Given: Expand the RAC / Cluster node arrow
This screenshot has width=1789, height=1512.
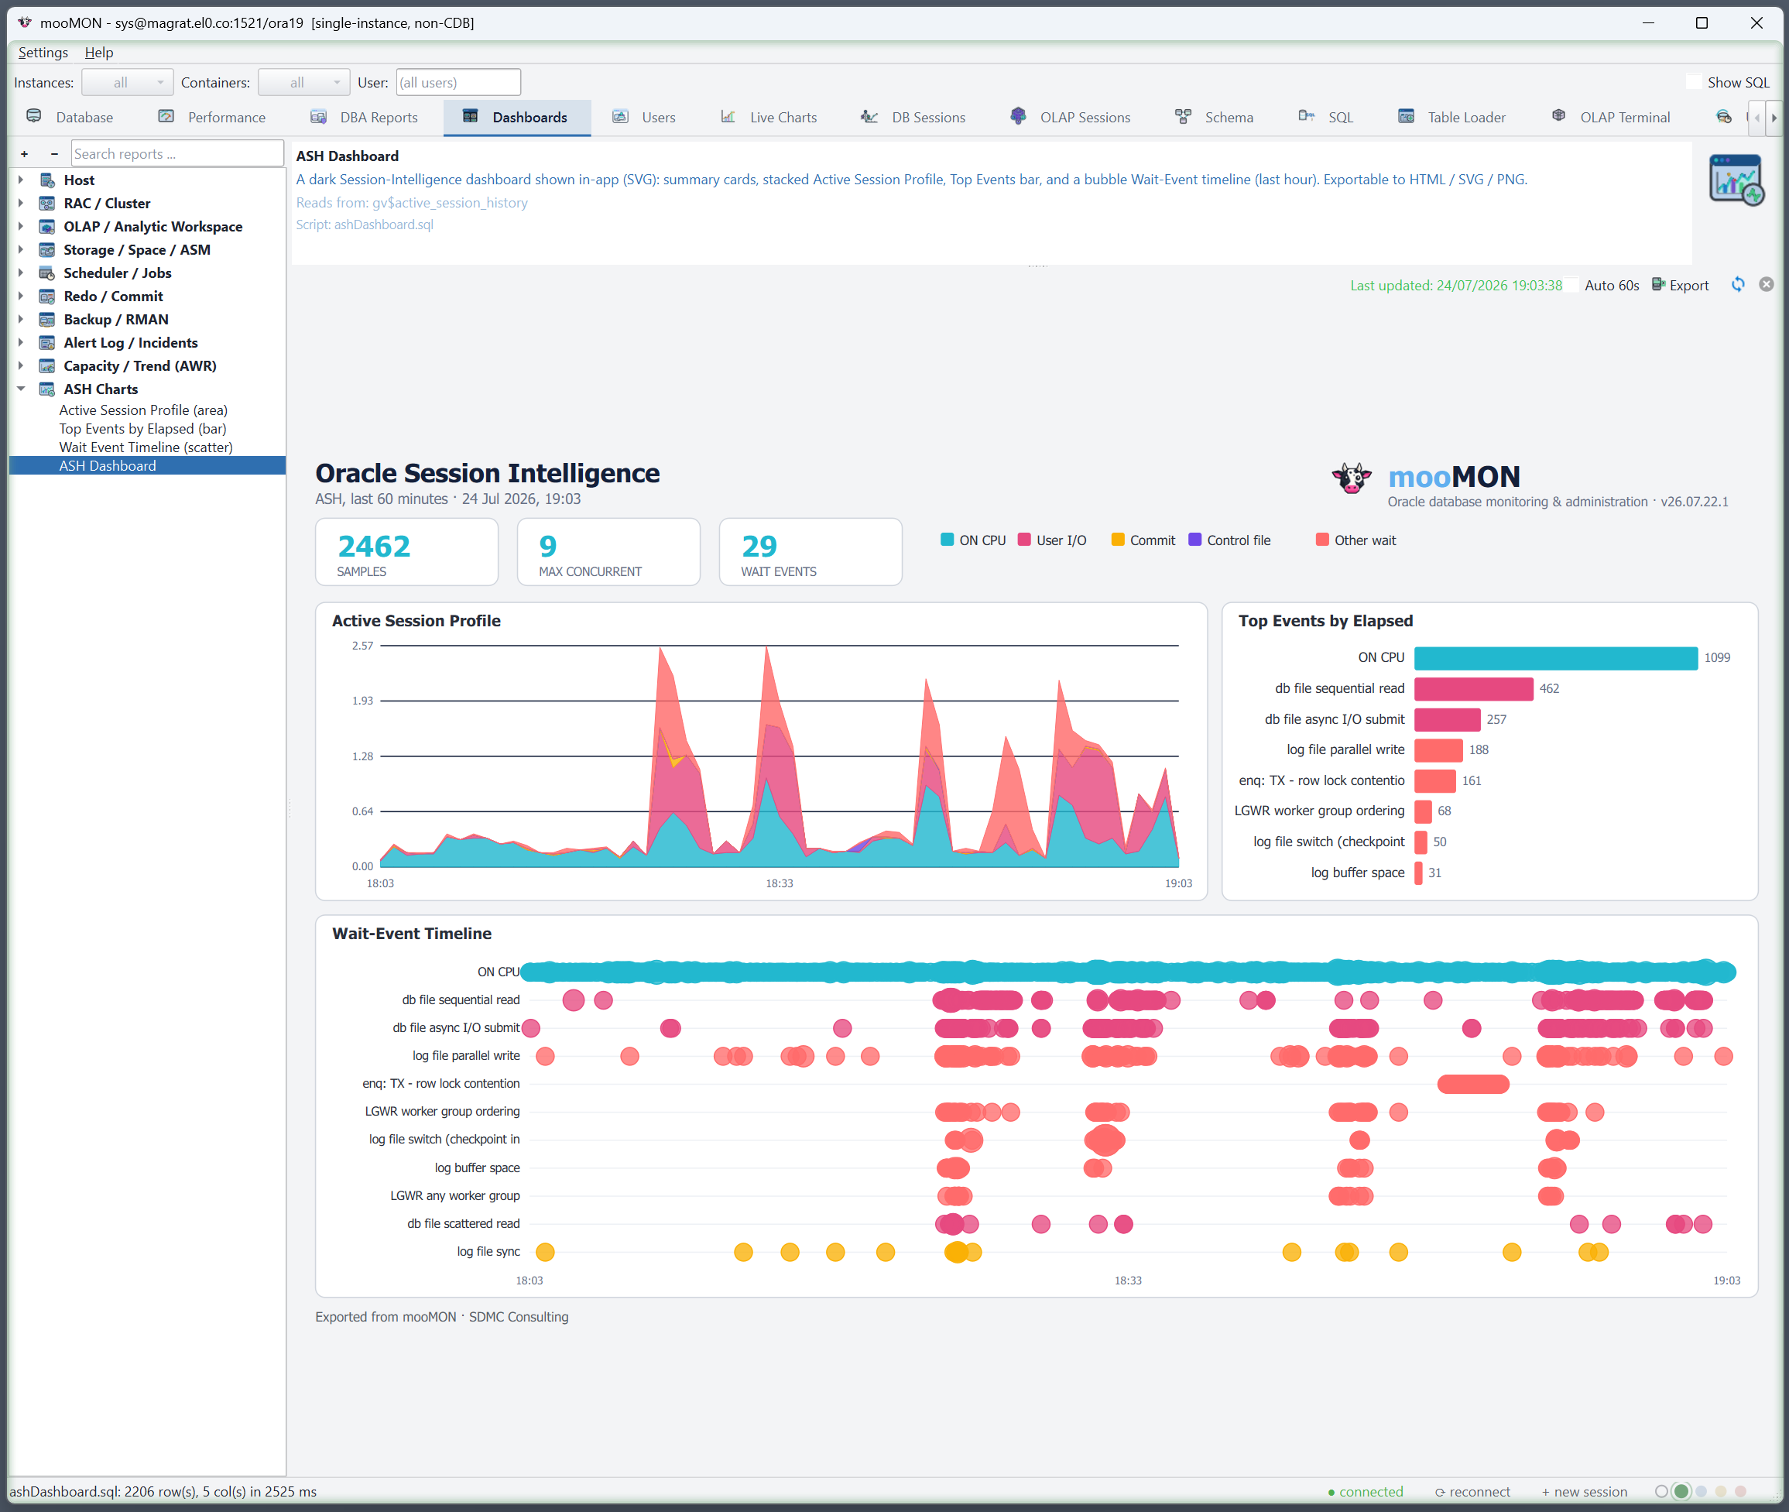Looking at the screenshot, I should pos(21,203).
